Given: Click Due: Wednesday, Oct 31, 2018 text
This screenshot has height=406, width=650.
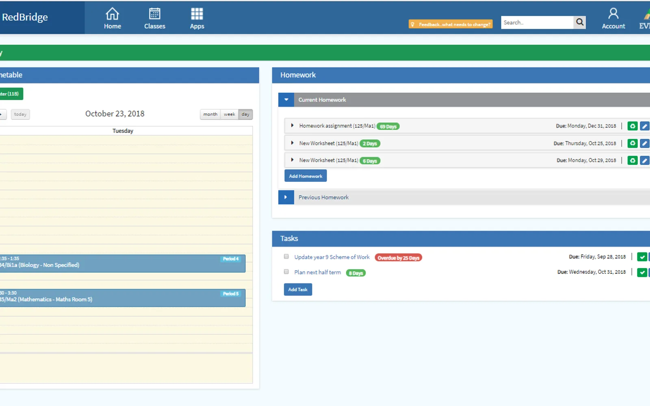Looking at the screenshot, I should point(591,272).
